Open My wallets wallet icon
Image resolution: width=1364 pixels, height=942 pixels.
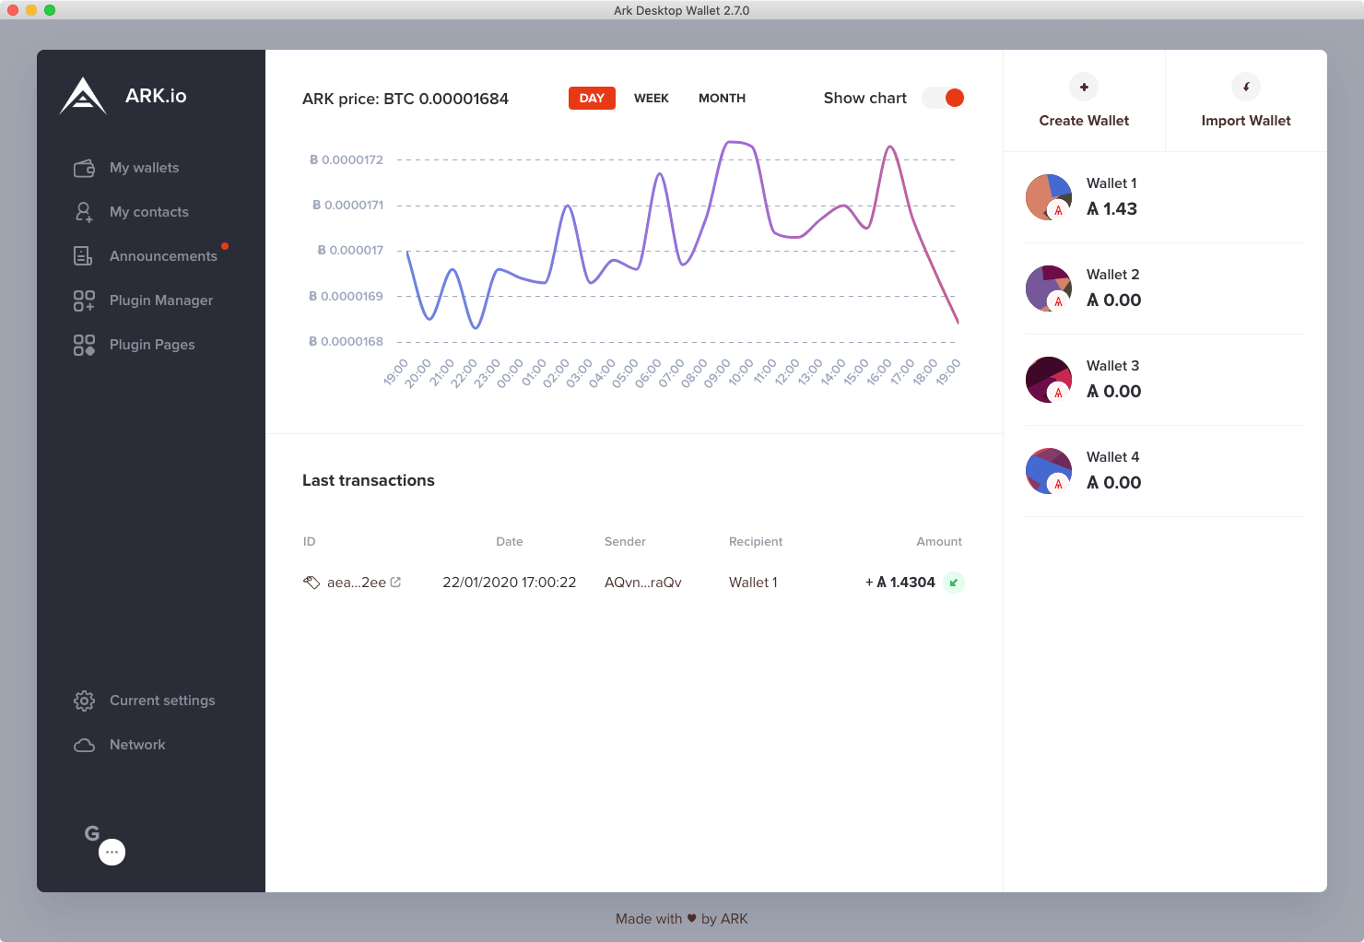pyautogui.click(x=84, y=168)
